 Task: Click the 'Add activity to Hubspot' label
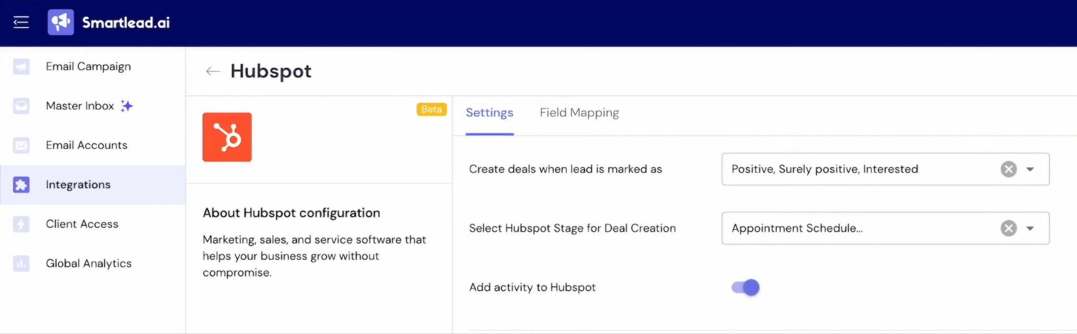tap(532, 288)
